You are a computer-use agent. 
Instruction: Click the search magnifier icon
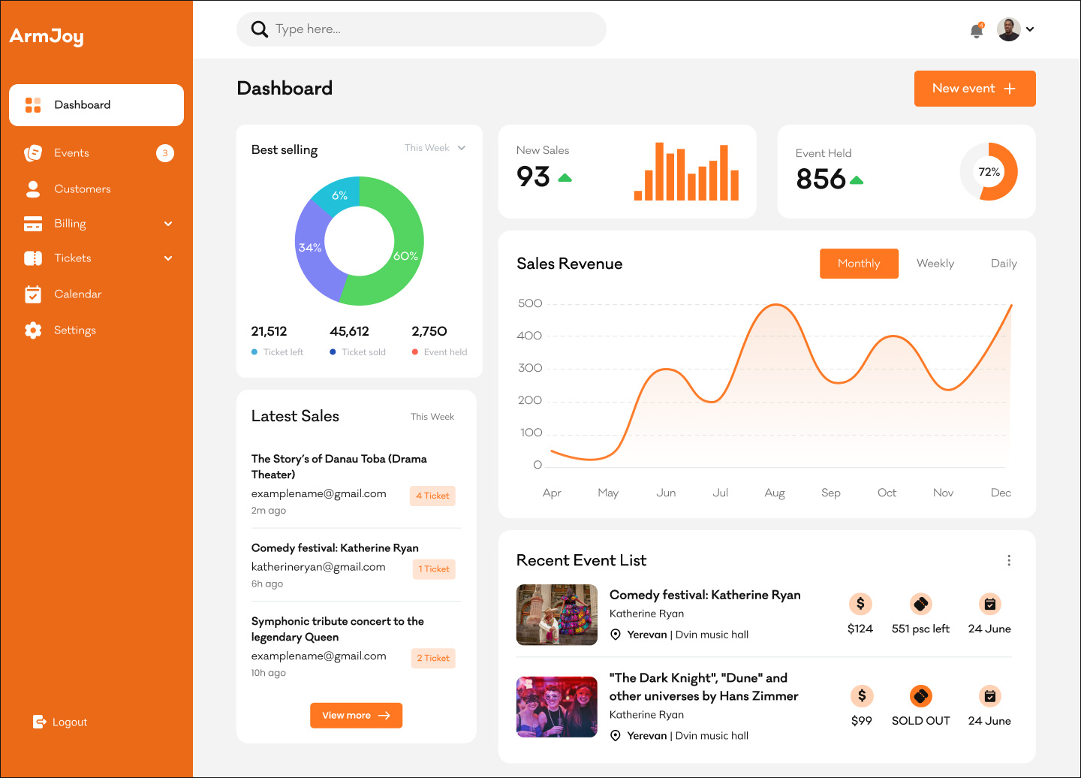(259, 29)
